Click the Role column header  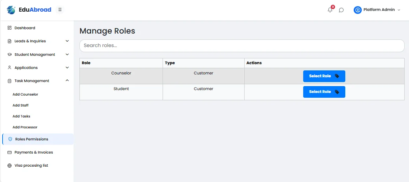pos(121,63)
